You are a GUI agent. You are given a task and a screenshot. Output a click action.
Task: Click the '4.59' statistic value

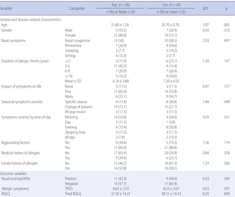tap(206, 117)
